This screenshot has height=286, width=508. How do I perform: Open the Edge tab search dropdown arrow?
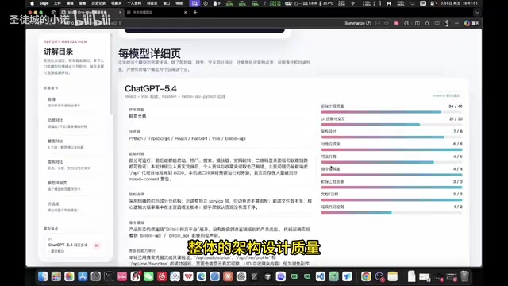[477, 13]
